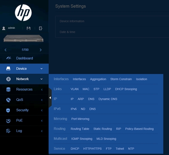
Task: Collapse the Network menu chevron
Action: point(42,79)
